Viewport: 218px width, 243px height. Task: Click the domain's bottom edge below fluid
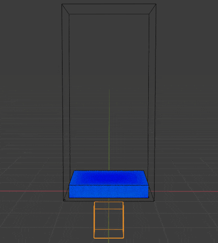point(109,201)
